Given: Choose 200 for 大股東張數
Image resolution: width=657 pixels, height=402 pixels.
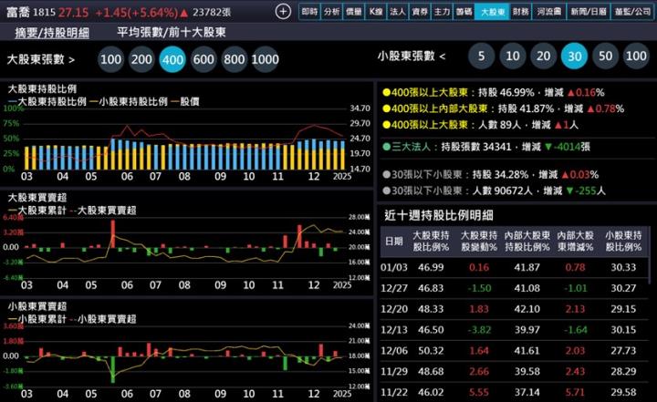Looking at the screenshot, I should click(141, 59).
